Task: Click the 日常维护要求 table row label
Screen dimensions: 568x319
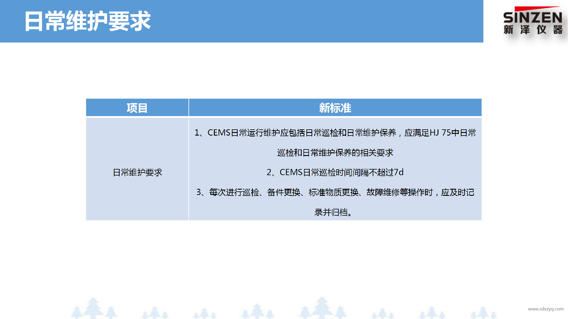Action: 138,172
